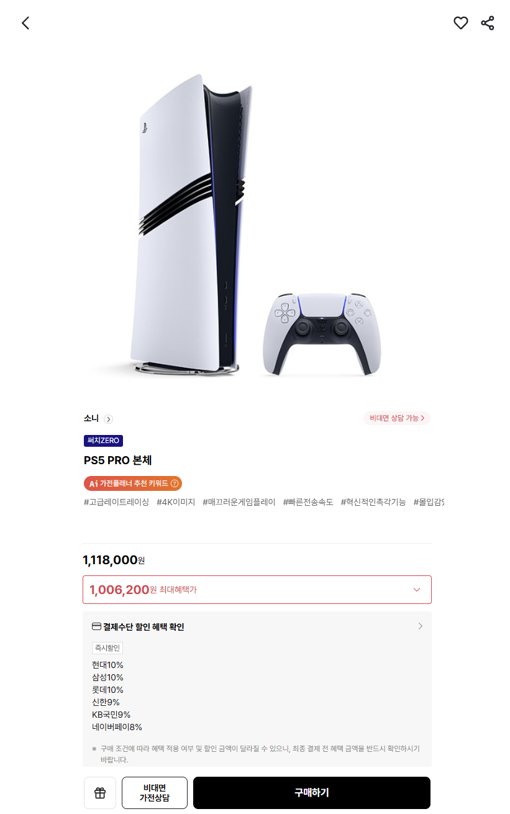
Task: Select the #매끄러운게임플레이 hashtag
Action: click(x=239, y=502)
